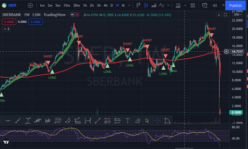Select the eraser tool
Viewport: 248px width, 149px height.
coord(137,121)
